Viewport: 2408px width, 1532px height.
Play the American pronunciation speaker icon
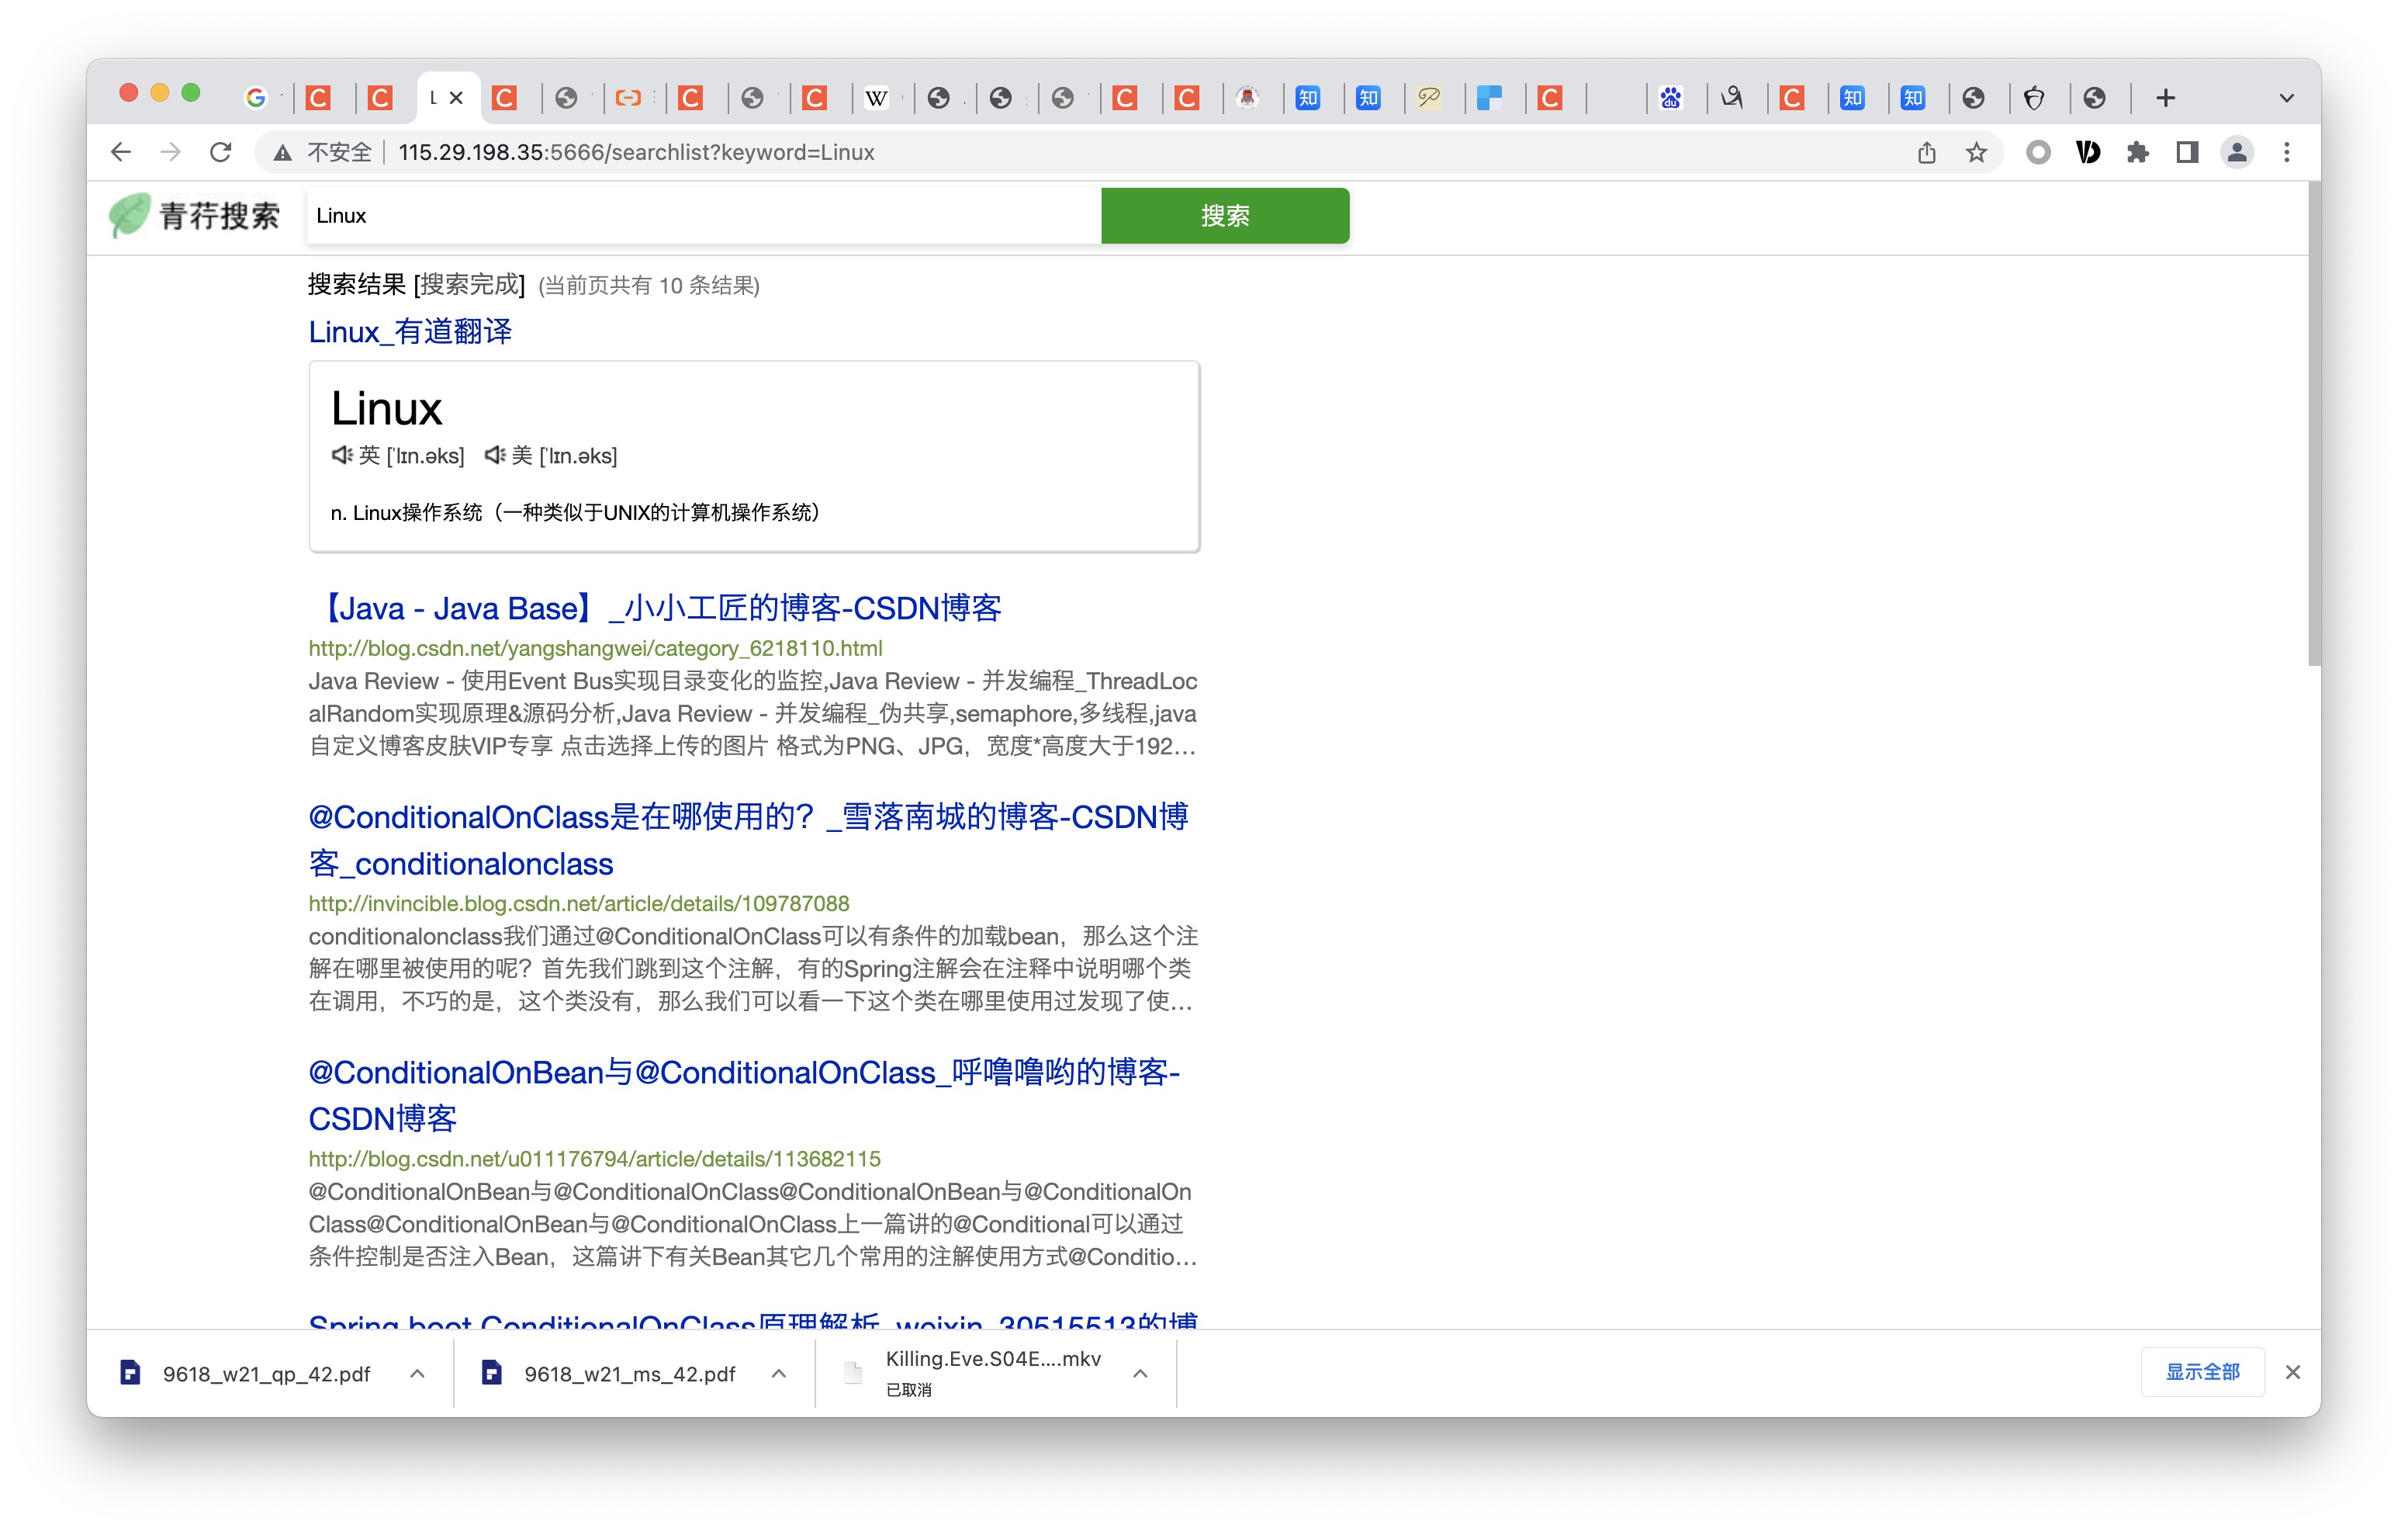point(495,456)
